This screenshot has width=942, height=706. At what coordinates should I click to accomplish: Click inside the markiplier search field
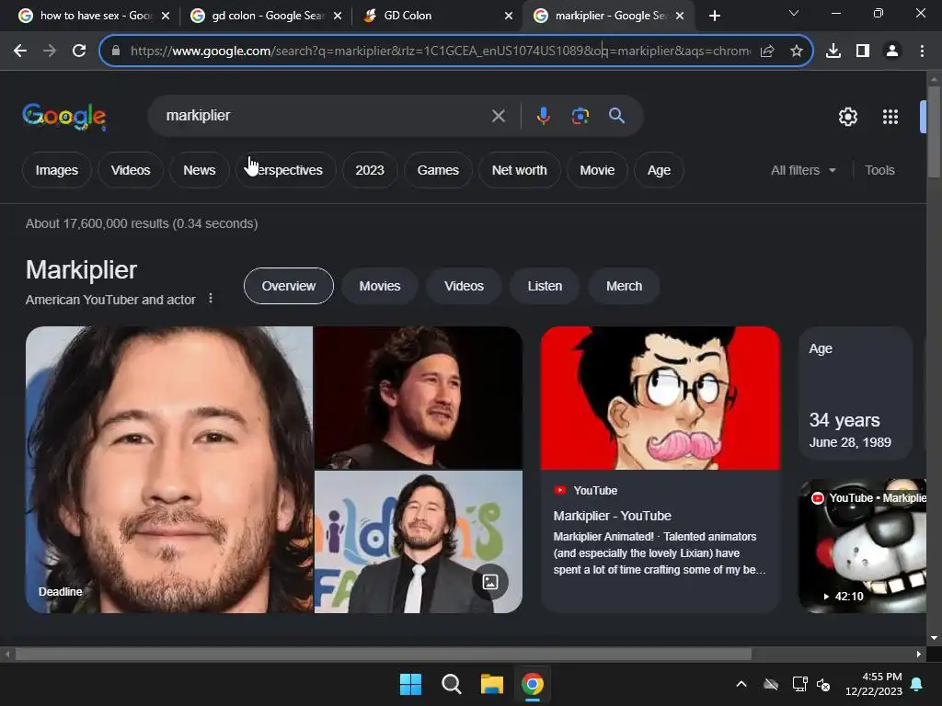pyautogui.click(x=325, y=116)
